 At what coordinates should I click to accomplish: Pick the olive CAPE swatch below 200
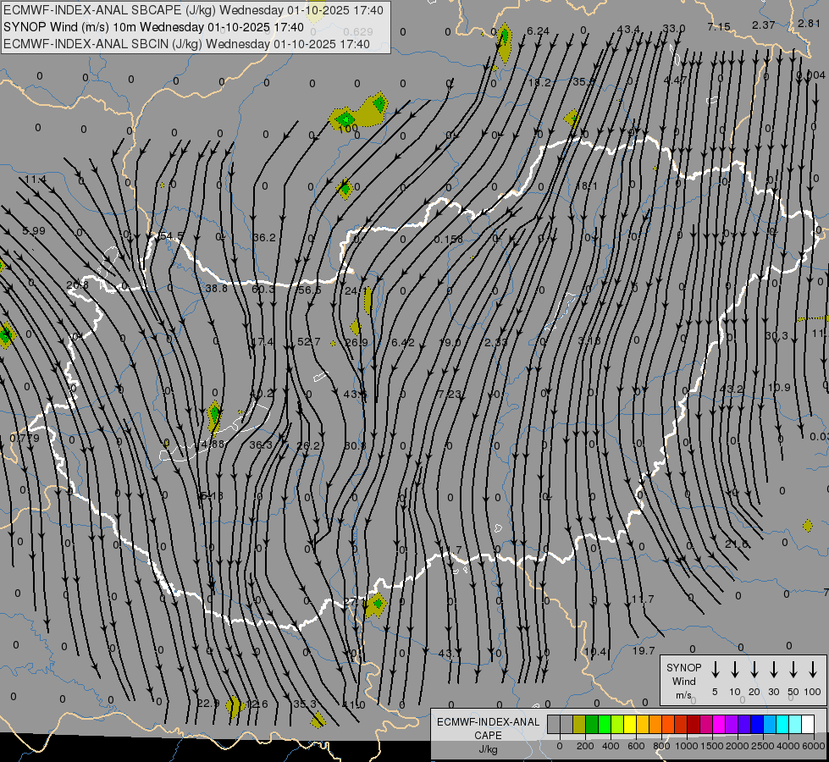(x=579, y=725)
